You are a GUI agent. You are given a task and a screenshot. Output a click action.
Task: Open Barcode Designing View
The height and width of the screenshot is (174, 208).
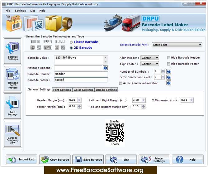pos(12,134)
